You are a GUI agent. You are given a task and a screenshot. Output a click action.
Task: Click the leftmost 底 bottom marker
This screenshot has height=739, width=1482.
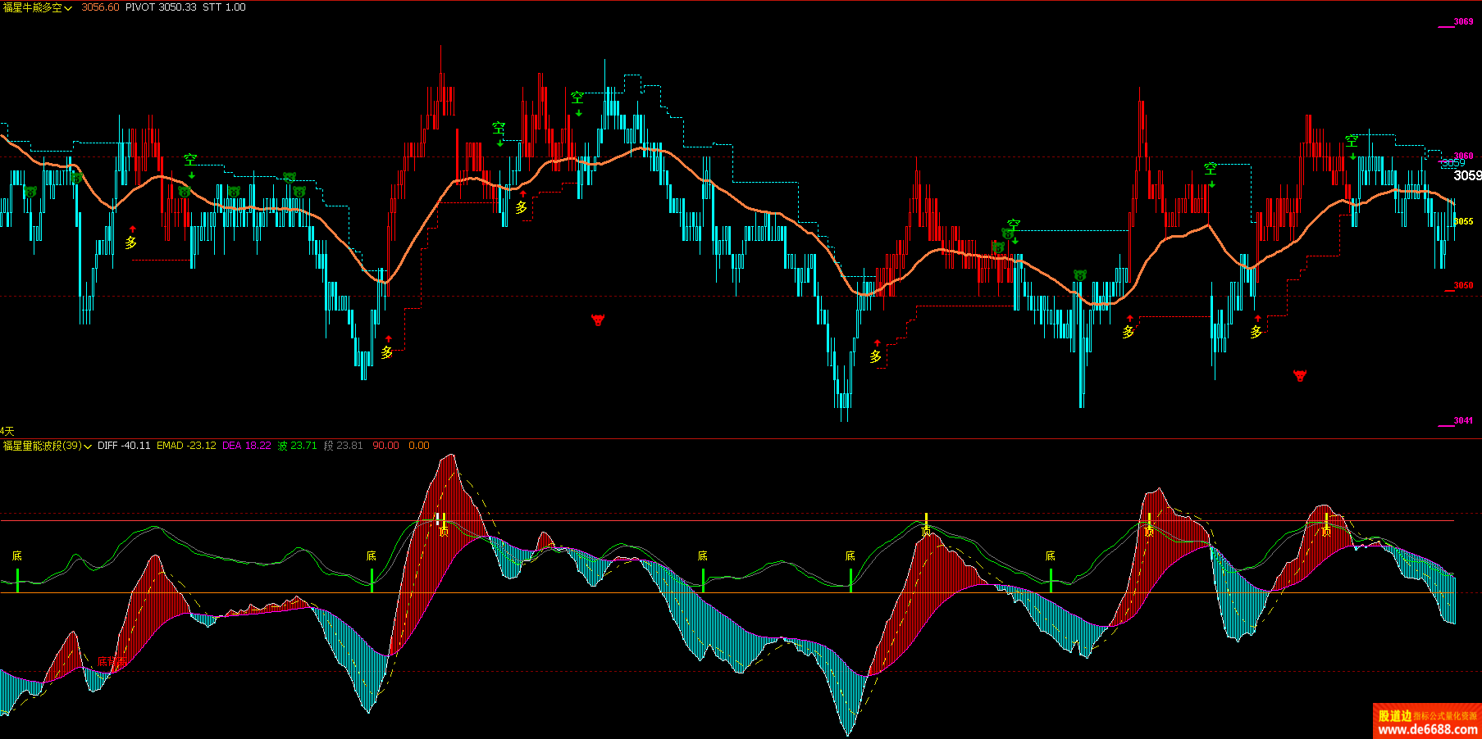(x=17, y=556)
